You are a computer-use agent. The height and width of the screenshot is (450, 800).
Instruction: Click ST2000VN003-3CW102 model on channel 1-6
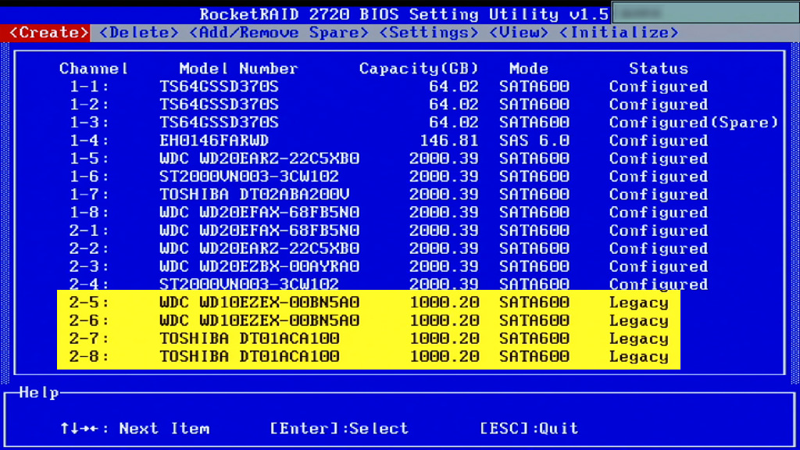[x=249, y=177]
